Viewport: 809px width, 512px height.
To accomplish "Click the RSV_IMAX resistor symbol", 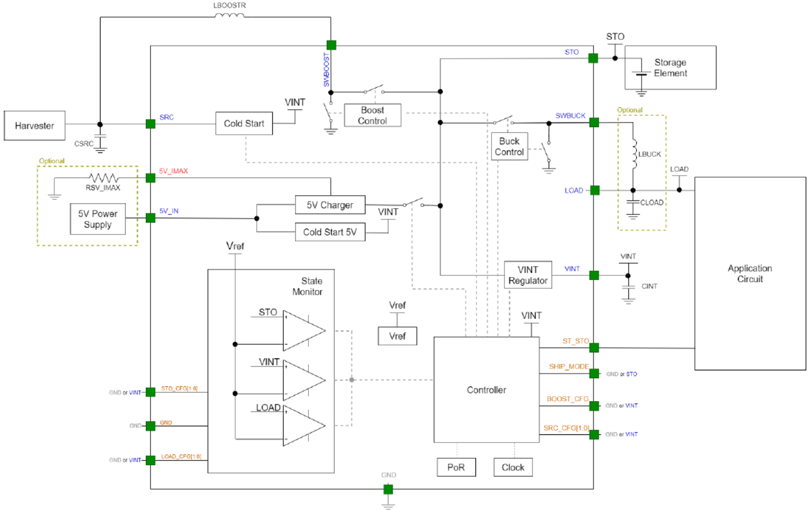I will [x=103, y=178].
